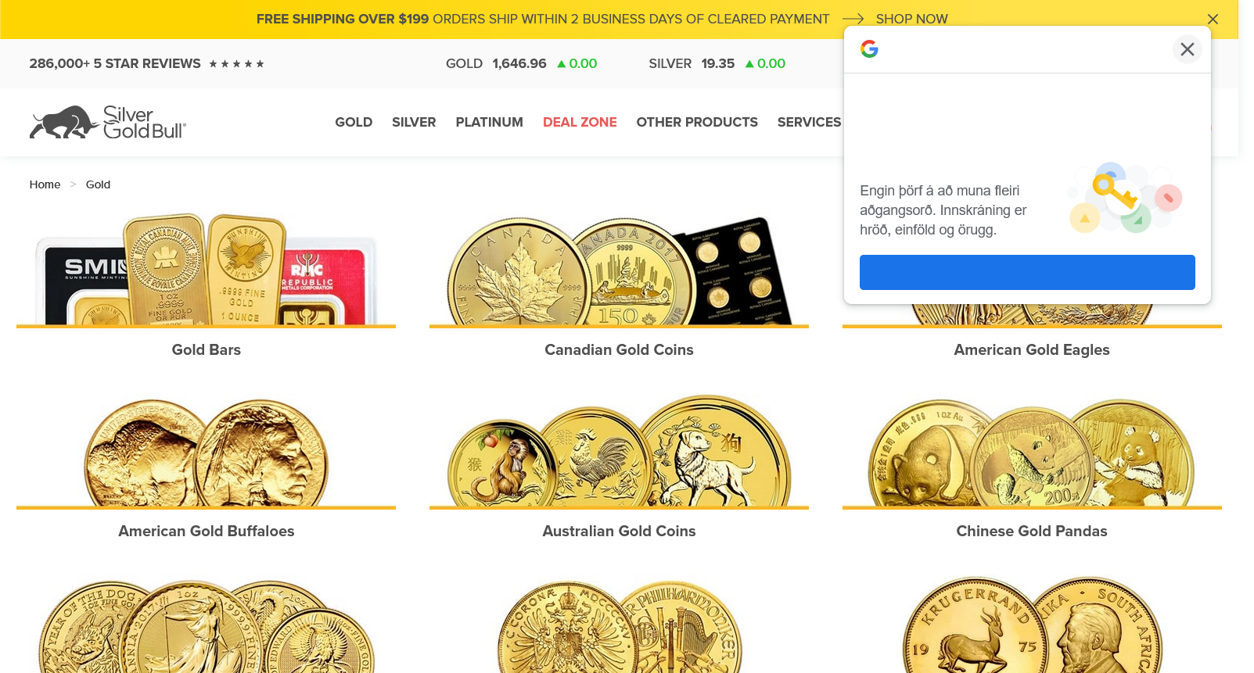Go to the Home breadcrumb
Screen dimensions: 1254x673
point(45,184)
